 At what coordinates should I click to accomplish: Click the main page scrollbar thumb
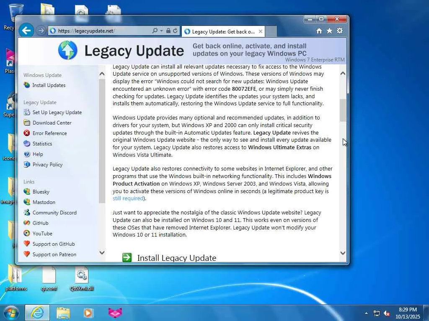click(343, 110)
